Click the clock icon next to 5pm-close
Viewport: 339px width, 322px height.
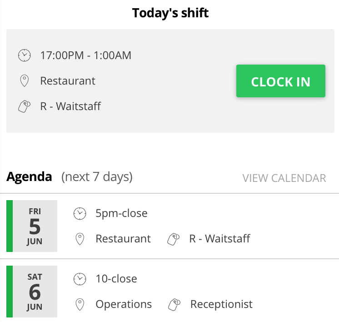(80, 214)
